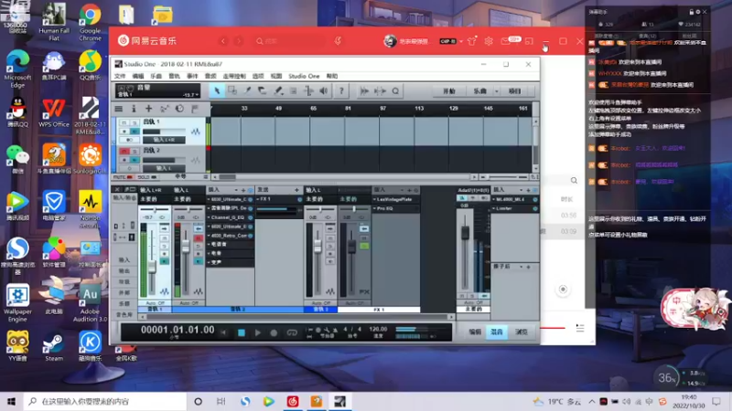Open Auto: Off on first mixer channel
The height and width of the screenshot is (411, 732).
pyautogui.click(x=155, y=303)
